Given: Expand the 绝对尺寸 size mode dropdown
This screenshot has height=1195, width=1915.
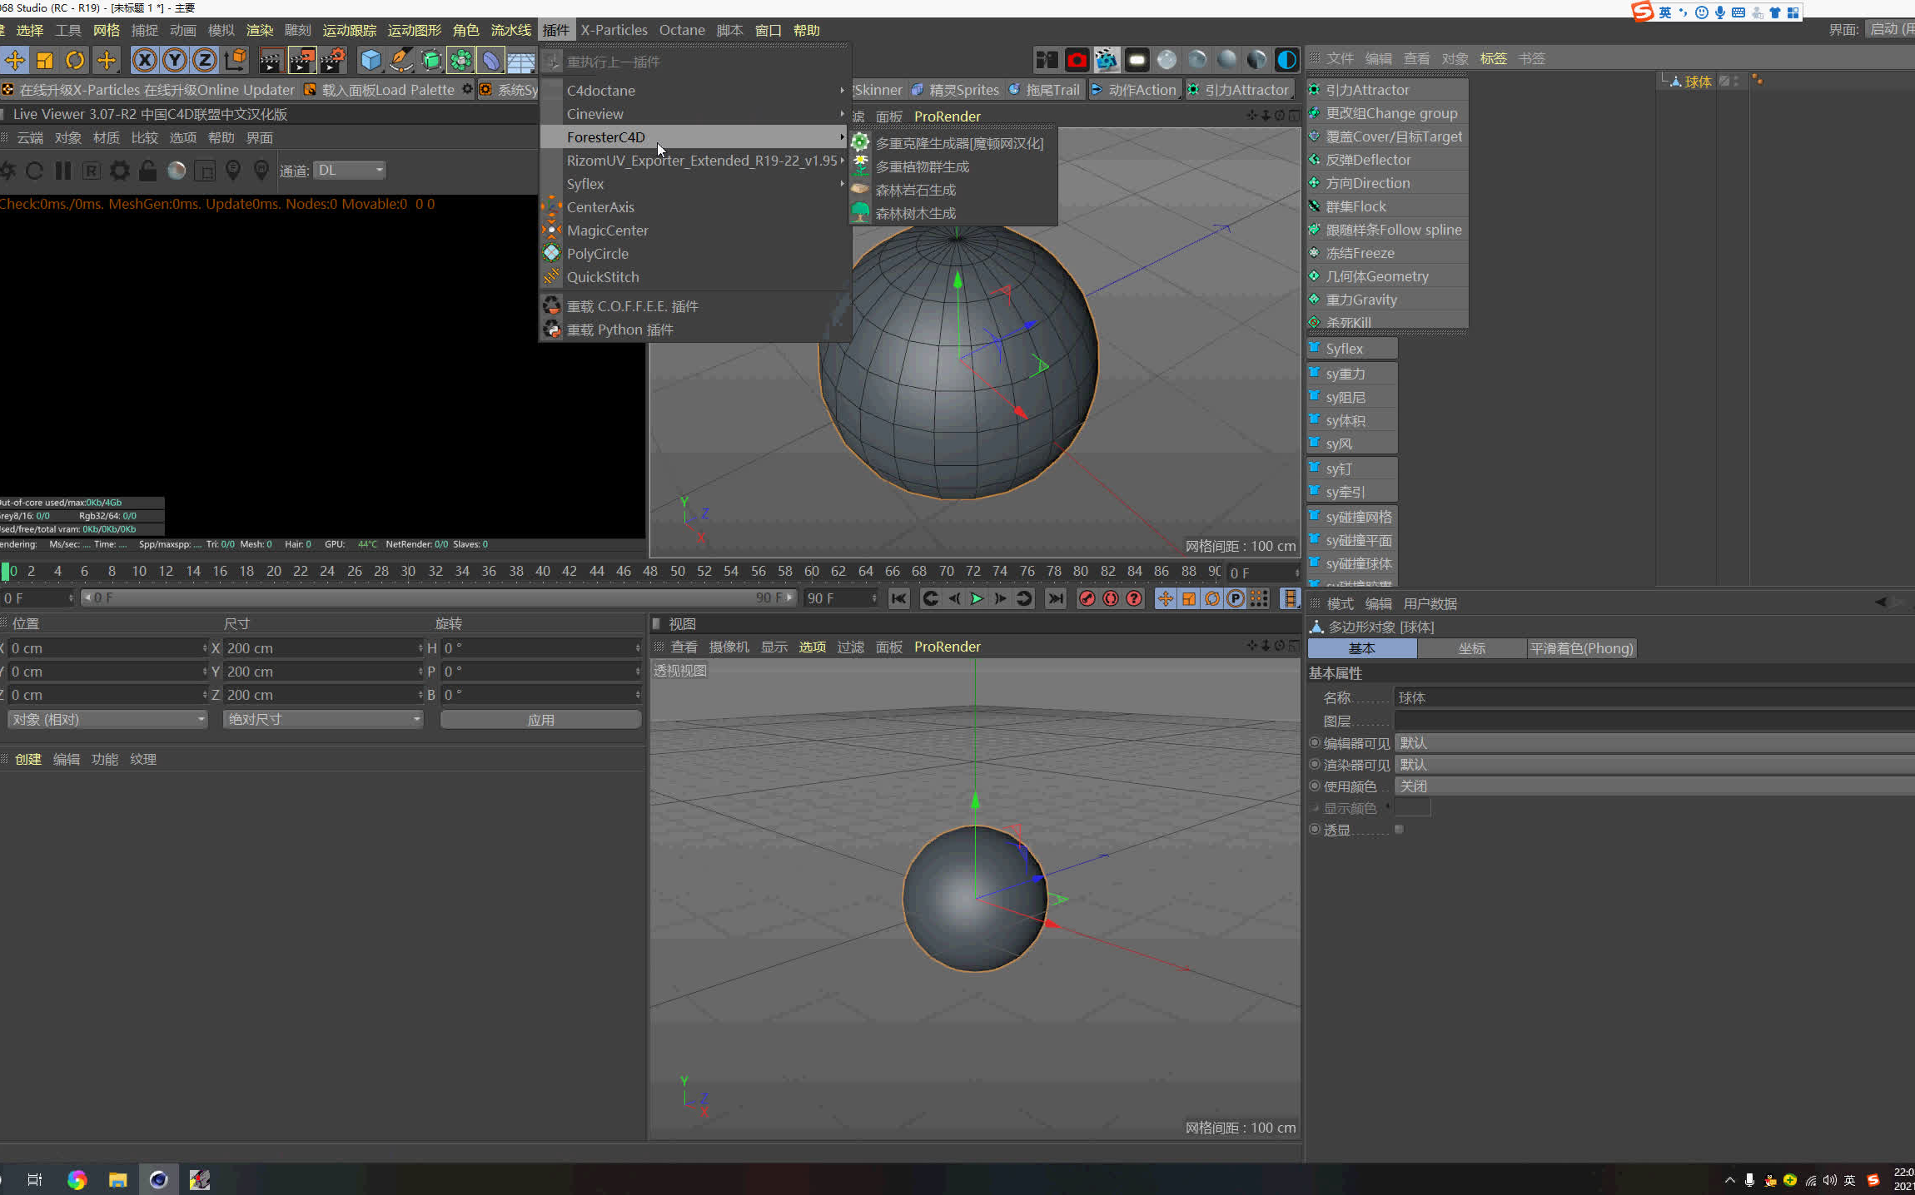Looking at the screenshot, I should 323,719.
